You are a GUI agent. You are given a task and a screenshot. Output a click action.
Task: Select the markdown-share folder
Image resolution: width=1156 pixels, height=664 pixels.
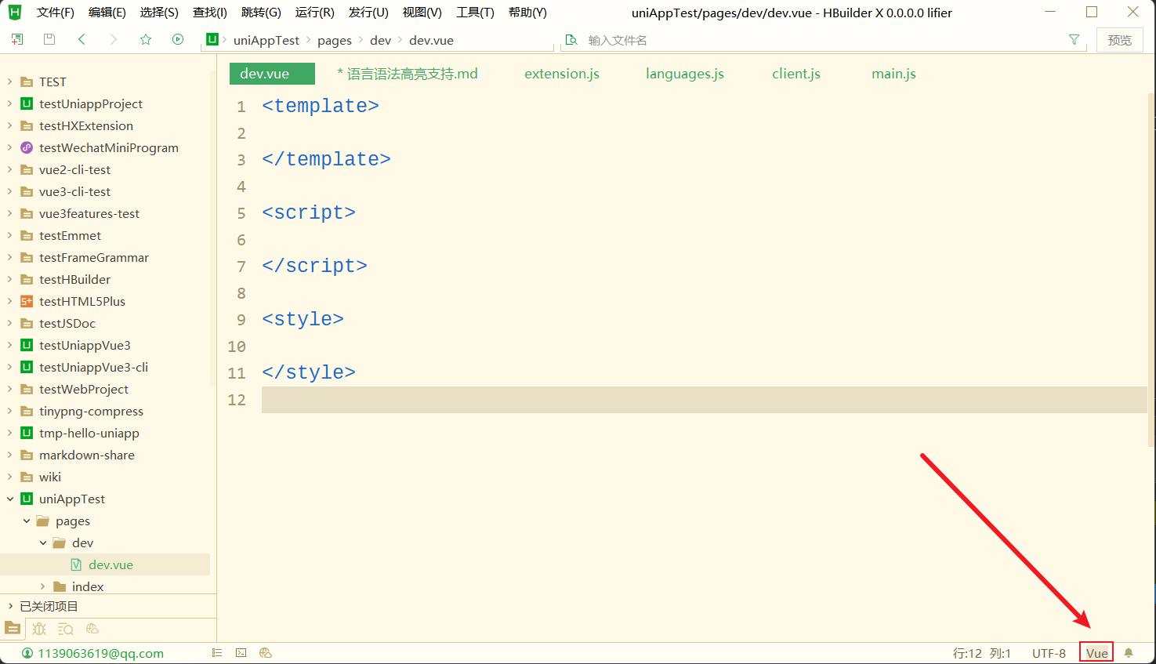click(87, 455)
